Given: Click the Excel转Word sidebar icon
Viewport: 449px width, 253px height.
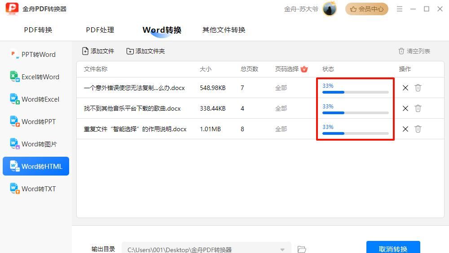Looking at the screenshot, I should [x=14, y=77].
